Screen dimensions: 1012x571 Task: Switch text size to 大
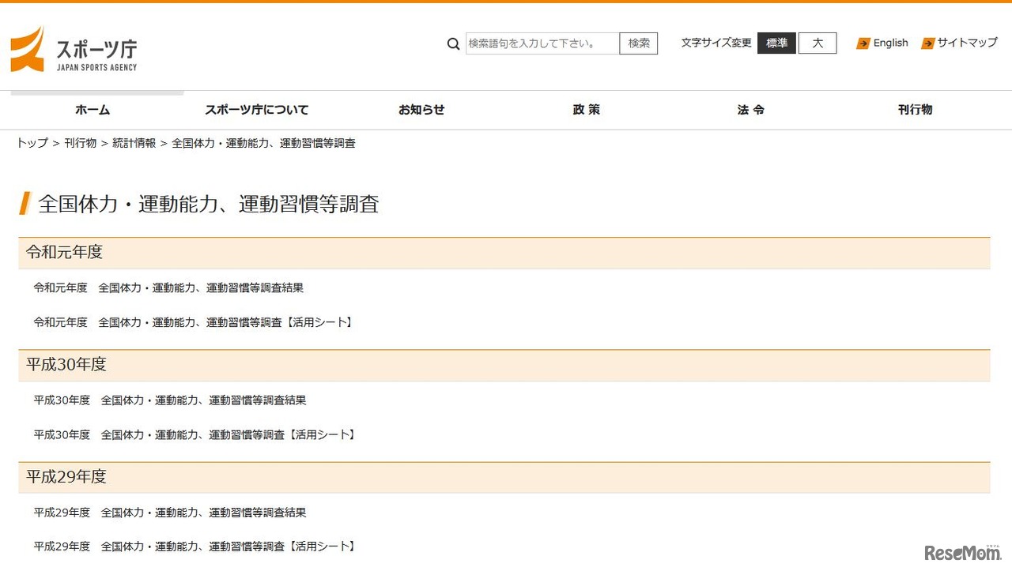(817, 43)
